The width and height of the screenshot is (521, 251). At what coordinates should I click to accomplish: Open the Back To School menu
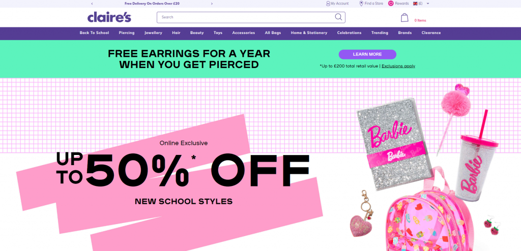94,33
